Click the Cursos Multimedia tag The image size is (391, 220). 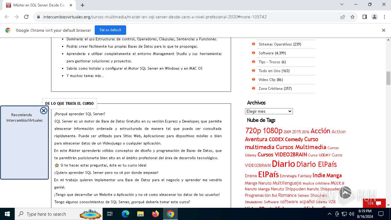click(301, 147)
